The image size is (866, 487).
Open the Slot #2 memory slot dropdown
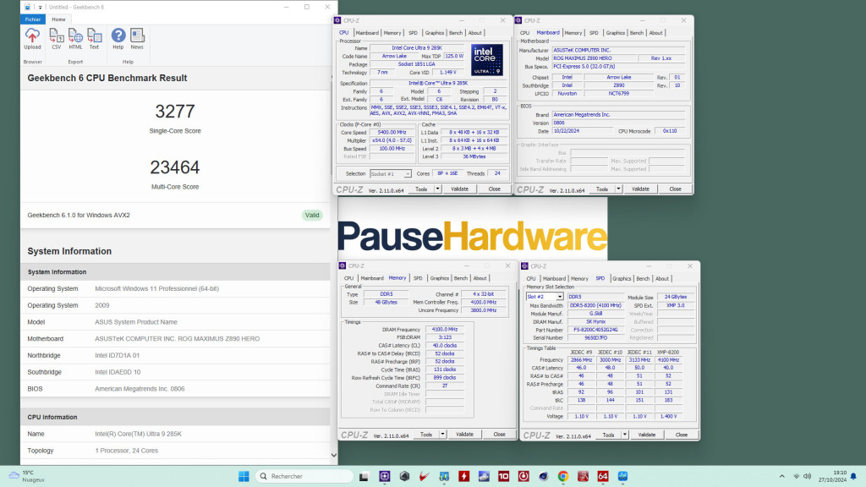click(545, 297)
